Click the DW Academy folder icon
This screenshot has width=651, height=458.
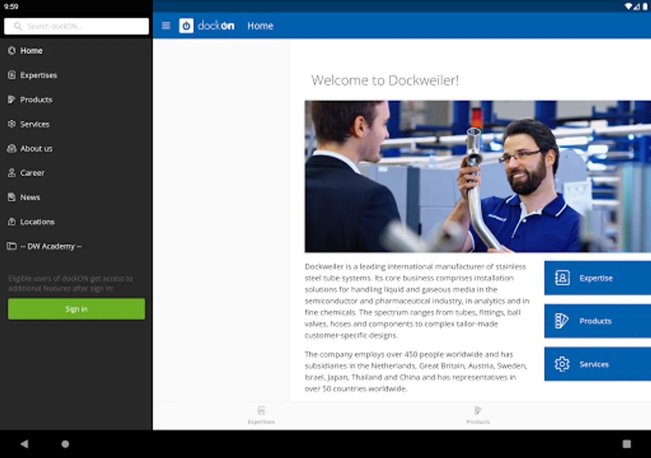[x=12, y=246]
